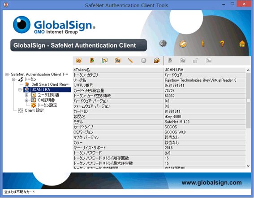This screenshot has width=254, height=198.
Task: Select the トークン tree label
Action: pyautogui.click(x=30, y=79)
